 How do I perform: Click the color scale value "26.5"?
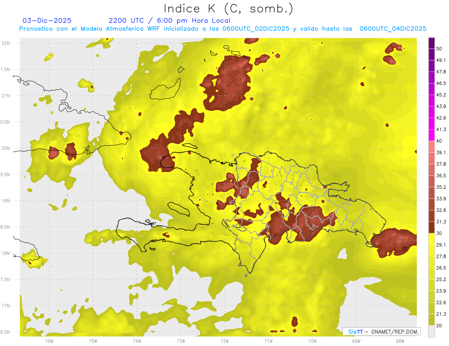coord(441,268)
